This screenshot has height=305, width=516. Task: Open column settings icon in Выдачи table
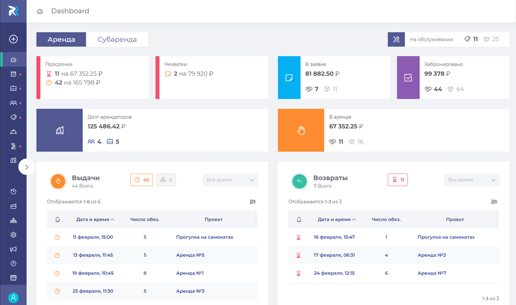pos(253,202)
